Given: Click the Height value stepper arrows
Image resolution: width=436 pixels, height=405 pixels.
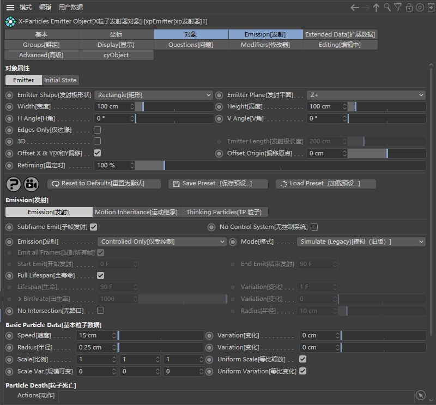Looking at the screenshot, I should click(344, 106).
